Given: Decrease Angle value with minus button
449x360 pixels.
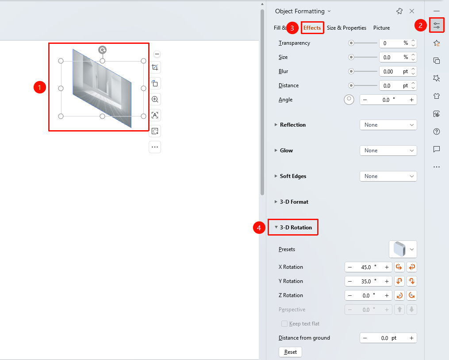Looking at the screenshot, I should coord(365,100).
